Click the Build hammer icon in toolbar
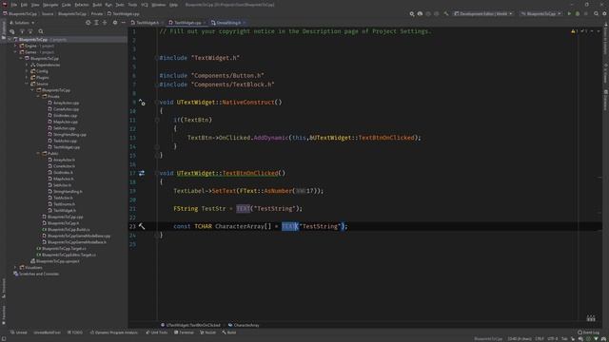The image size is (609, 342). (446, 13)
